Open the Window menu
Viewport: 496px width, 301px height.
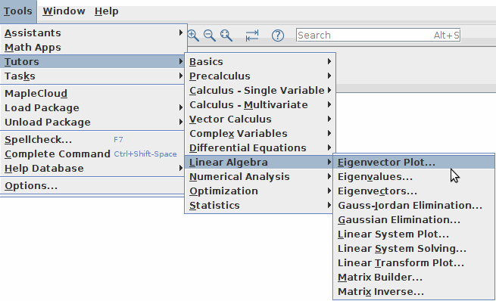[x=64, y=11]
